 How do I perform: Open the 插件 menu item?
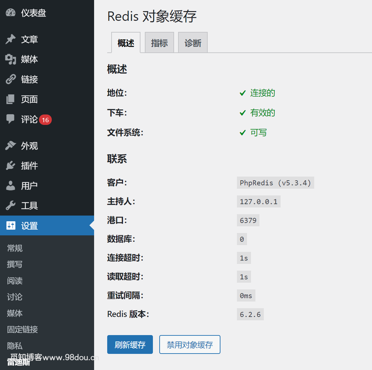tap(47, 166)
